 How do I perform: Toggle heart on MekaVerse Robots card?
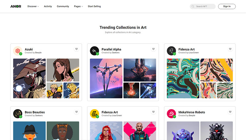pyautogui.click(x=230, y=112)
